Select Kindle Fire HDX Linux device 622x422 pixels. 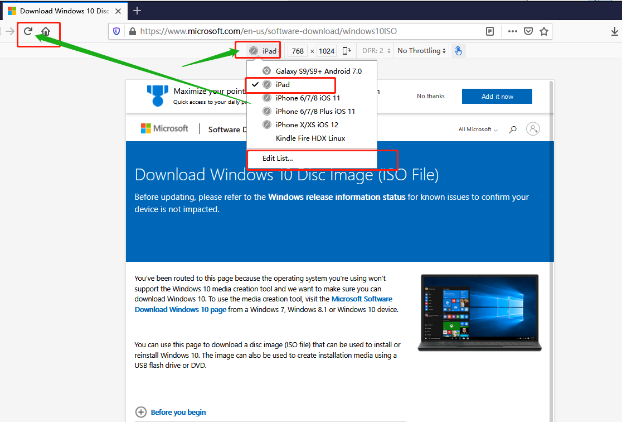pos(312,138)
